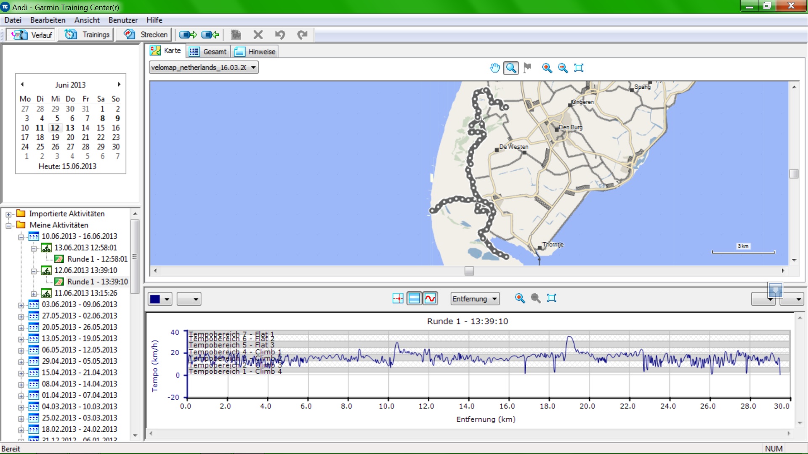Click the receive from device icon
Screen dimensions: 808x454
[210, 35]
